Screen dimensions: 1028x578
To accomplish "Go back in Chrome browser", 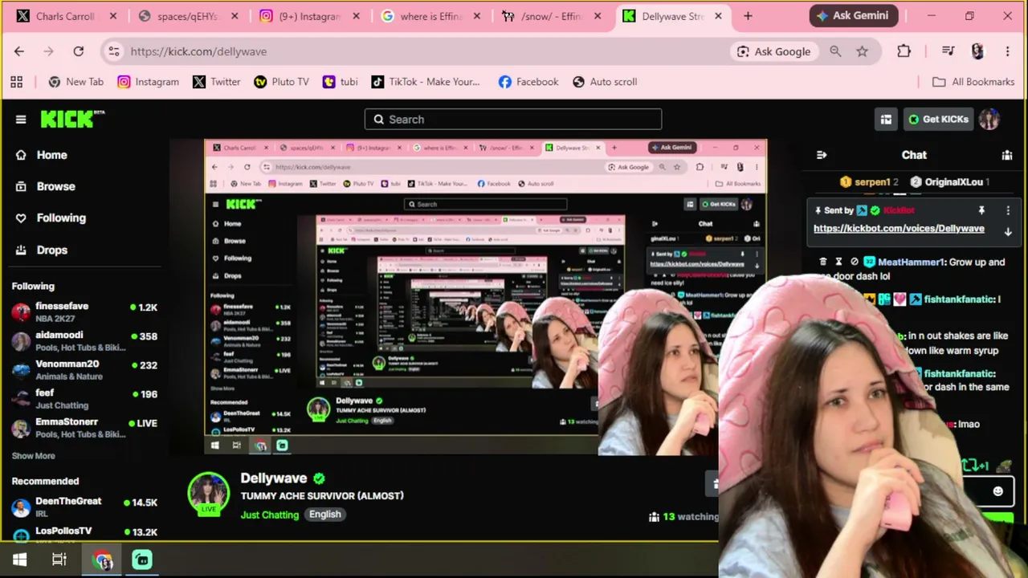I will [x=19, y=51].
